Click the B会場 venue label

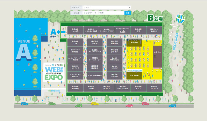155,18
